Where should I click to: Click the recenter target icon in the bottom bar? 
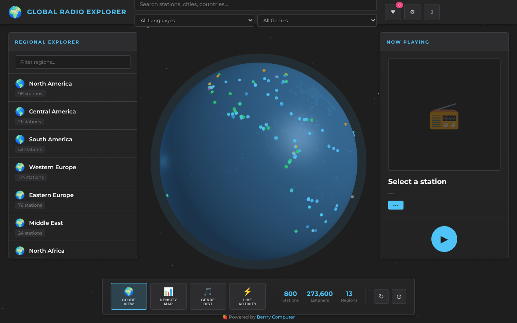[399, 296]
